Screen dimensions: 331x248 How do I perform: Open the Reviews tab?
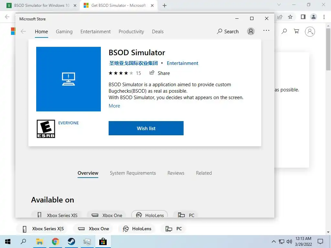pos(176,173)
